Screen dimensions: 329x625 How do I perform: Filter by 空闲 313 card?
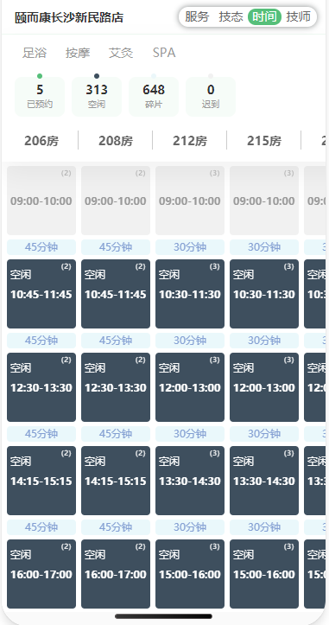[97, 97]
